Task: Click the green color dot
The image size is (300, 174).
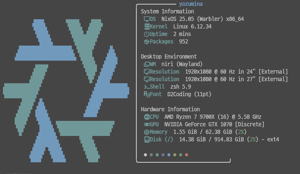Action: [x=180, y=155]
